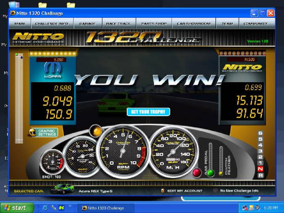Image resolution: width=284 pixels, height=213 pixels.
Task: Select Reverse gear R indicator
Action: coord(260,175)
